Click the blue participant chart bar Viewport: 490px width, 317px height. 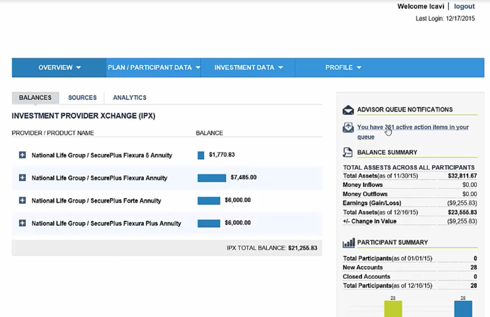(x=463, y=309)
